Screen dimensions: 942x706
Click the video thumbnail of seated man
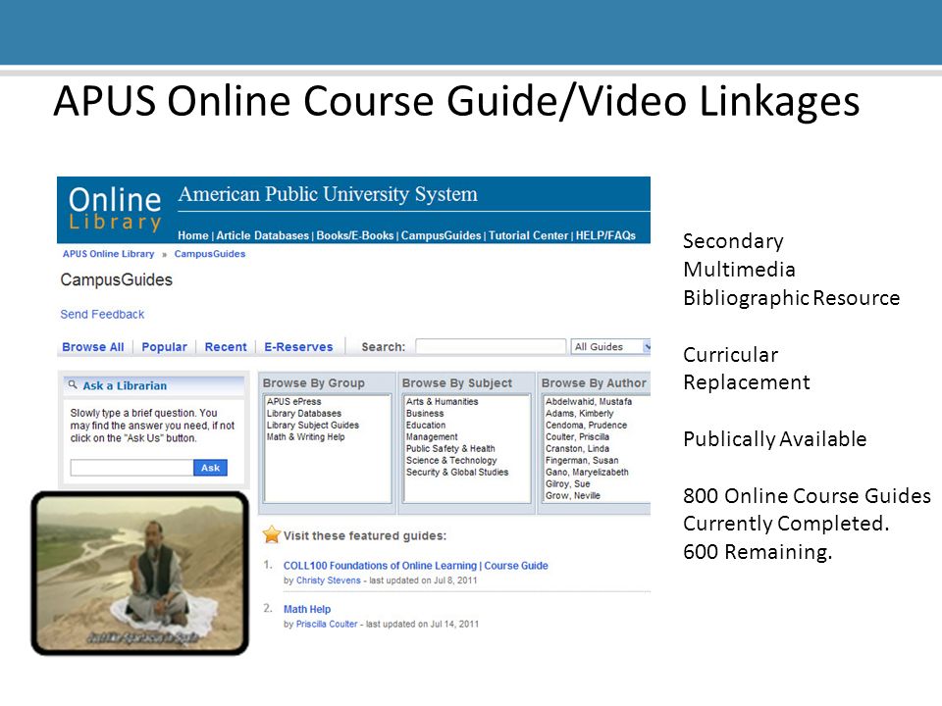(x=140, y=573)
